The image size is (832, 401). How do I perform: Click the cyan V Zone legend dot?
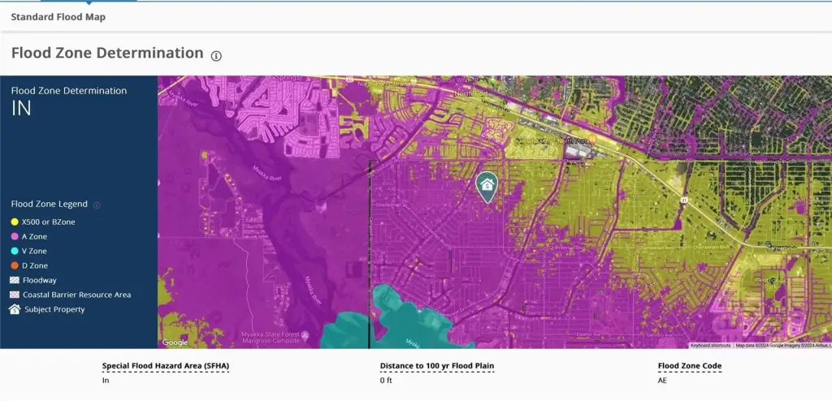tap(15, 251)
